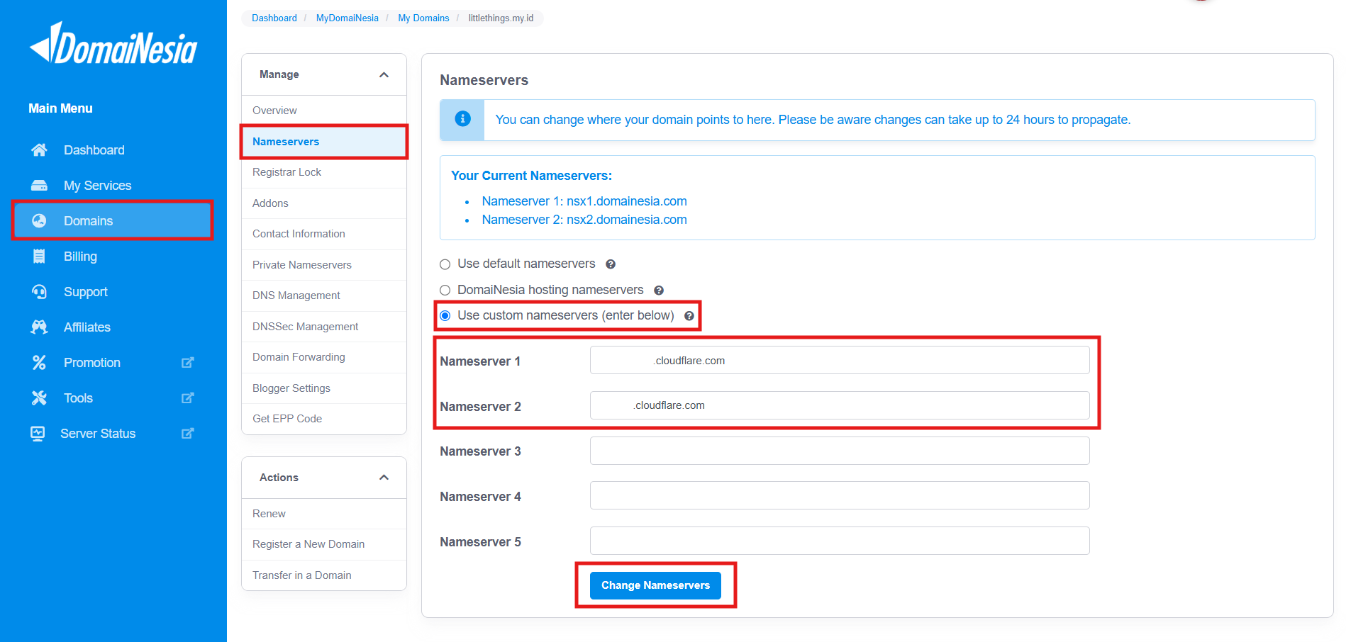Open Dashboard in the main menu
The image size is (1346, 642).
[x=94, y=150]
